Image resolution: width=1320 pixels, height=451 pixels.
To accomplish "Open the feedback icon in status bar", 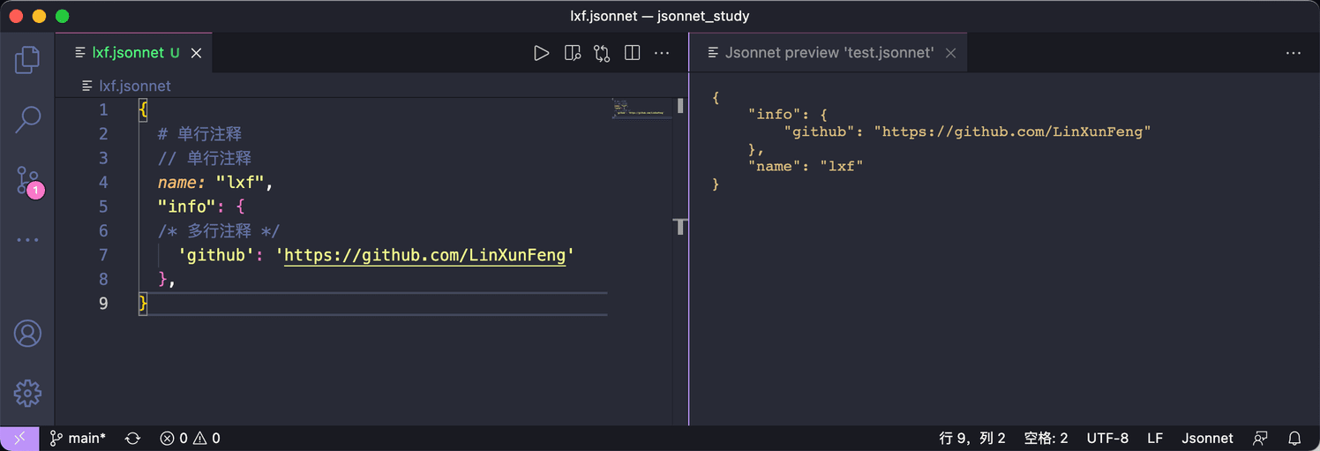I will (1261, 438).
